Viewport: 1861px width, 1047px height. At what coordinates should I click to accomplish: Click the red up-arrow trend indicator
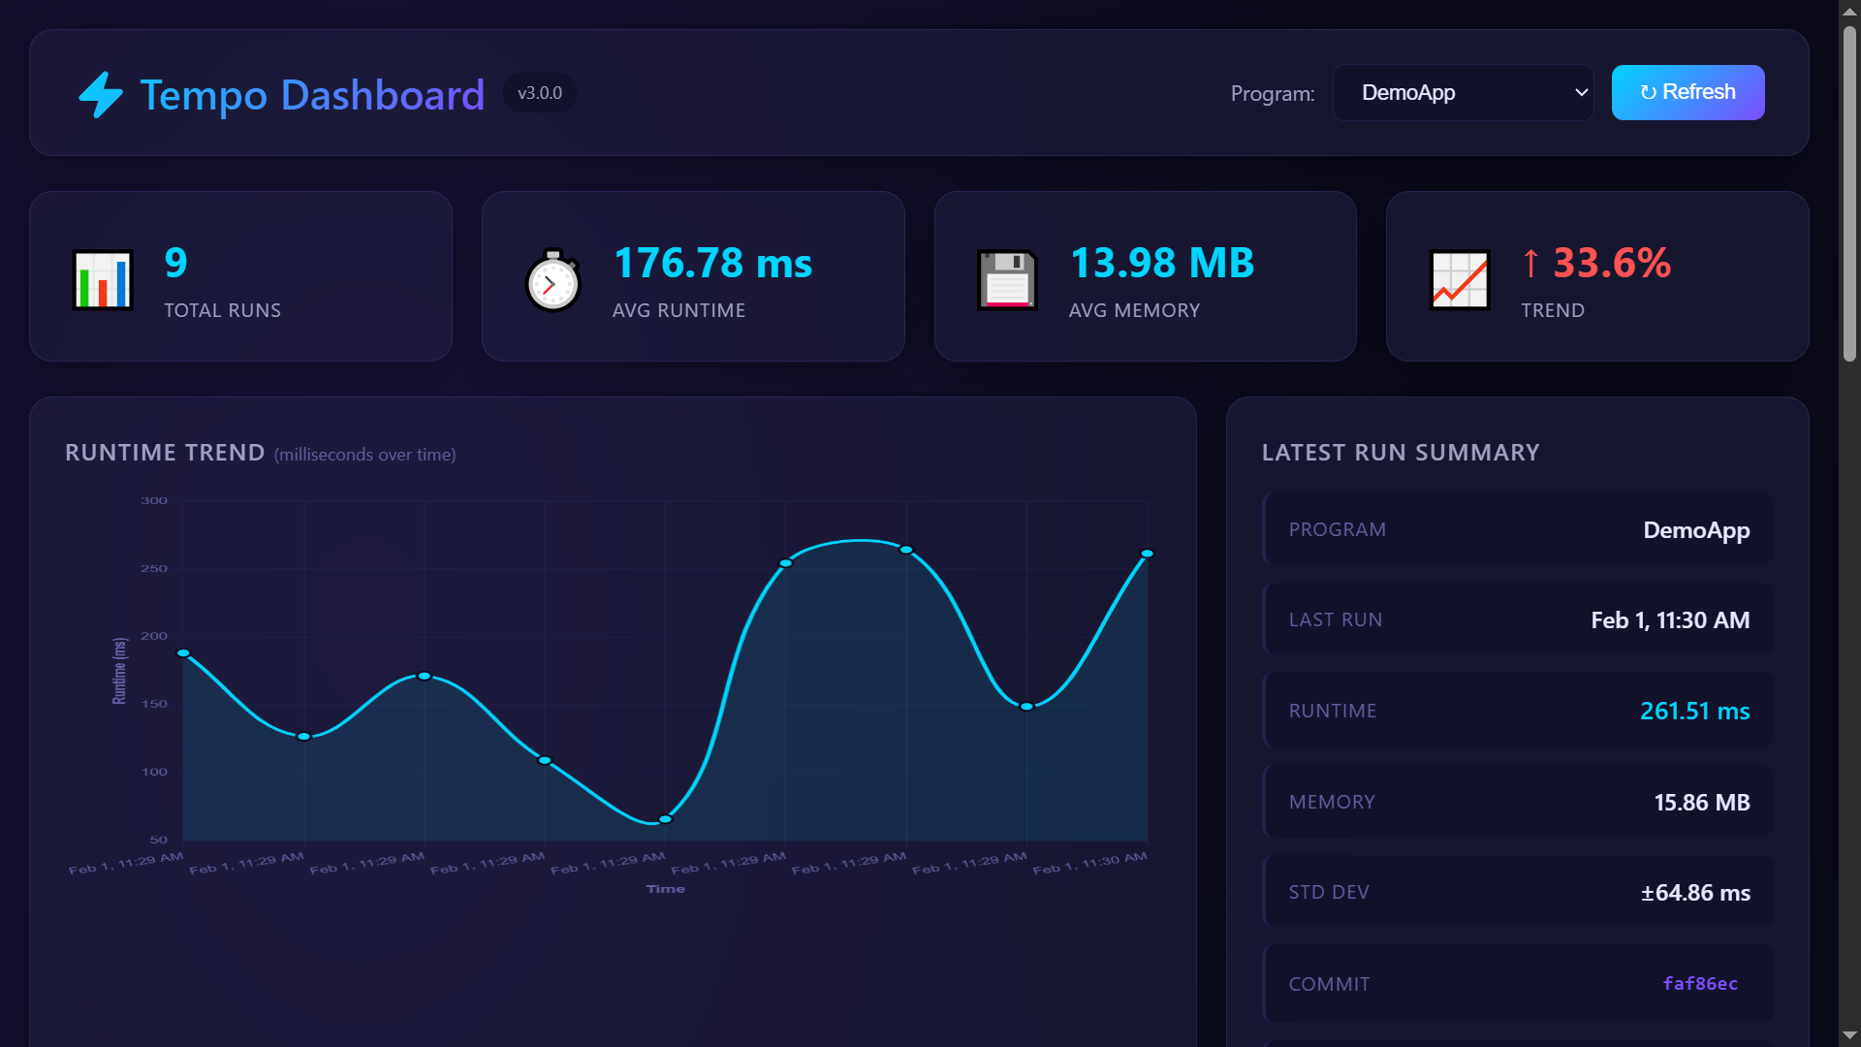tap(1530, 264)
